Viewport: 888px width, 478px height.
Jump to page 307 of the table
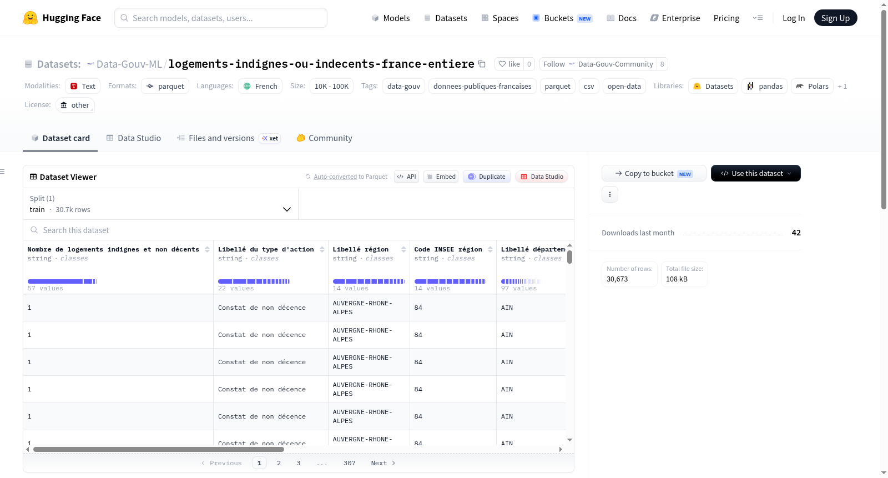pos(349,463)
